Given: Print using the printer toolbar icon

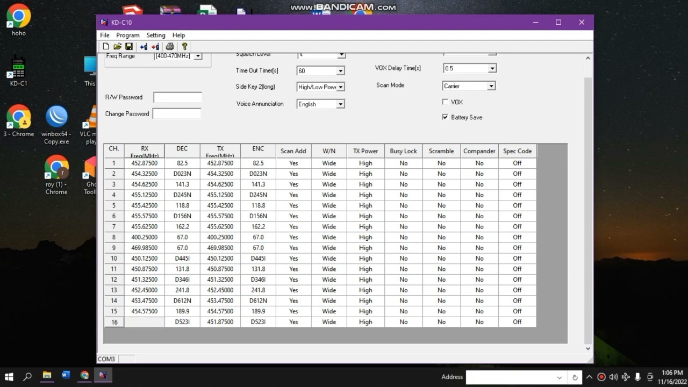Looking at the screenshot, I should (170, 47).
